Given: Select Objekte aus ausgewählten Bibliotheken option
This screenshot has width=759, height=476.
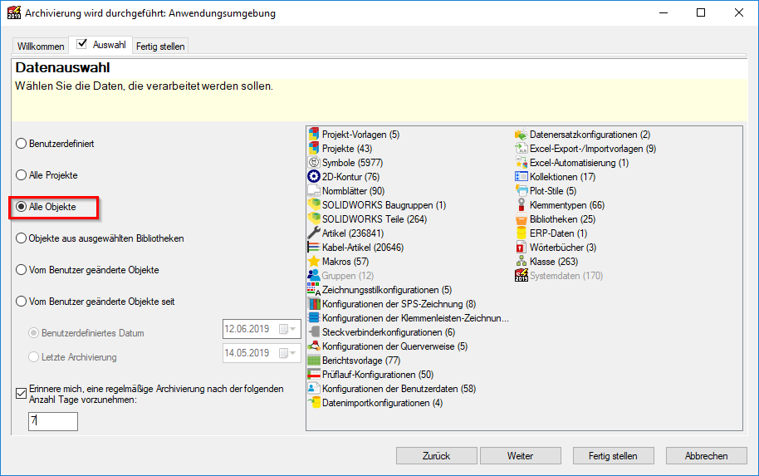Looking at the screenshot, I should (x=22, y=238).
